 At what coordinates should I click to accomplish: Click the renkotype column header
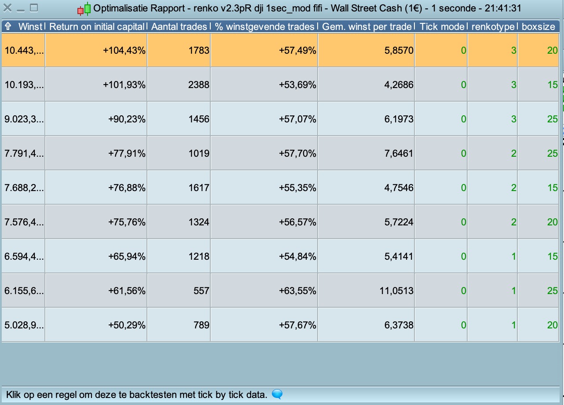click(x=492, y=26)
